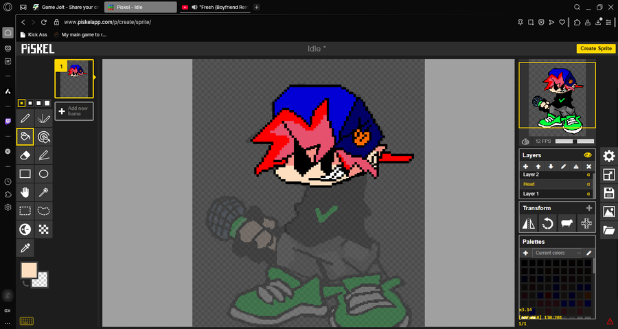Click the browser address bar URL
The height and width of the screenshot is (329, 618).
[107, 22]
